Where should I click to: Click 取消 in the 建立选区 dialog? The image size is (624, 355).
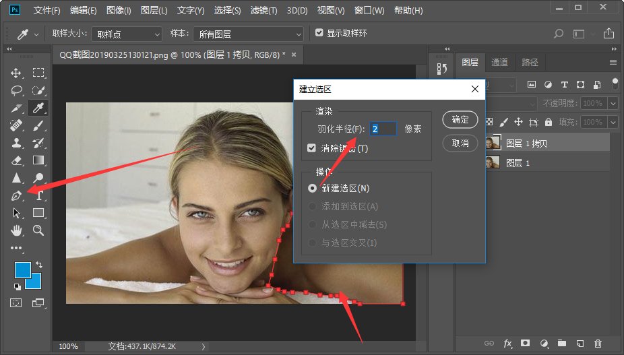click(460, 143)
